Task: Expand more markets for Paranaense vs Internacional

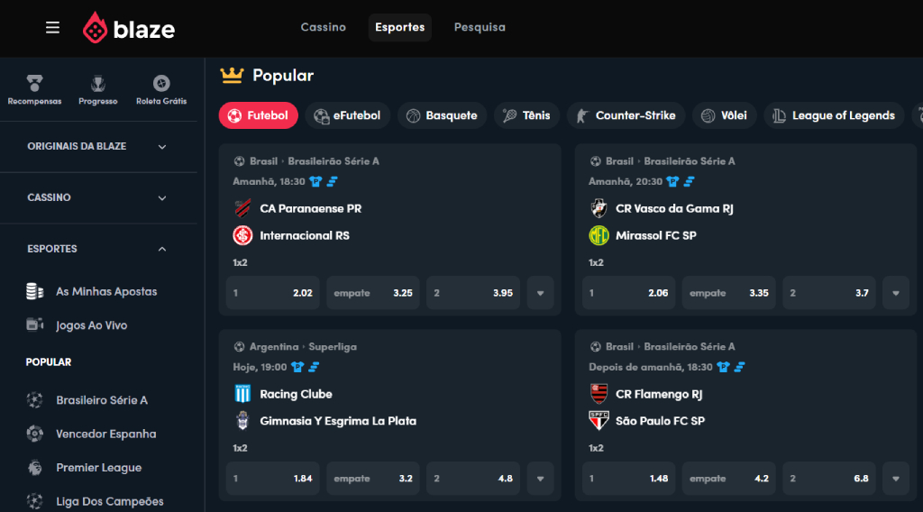Action: tap(541, 292)
